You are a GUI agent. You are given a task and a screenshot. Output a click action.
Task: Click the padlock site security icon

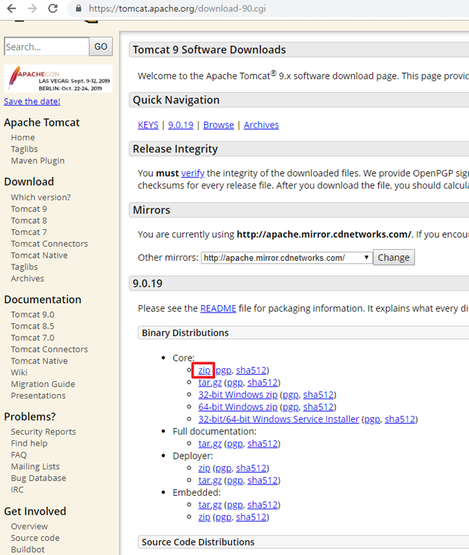[x=79, y=9]
